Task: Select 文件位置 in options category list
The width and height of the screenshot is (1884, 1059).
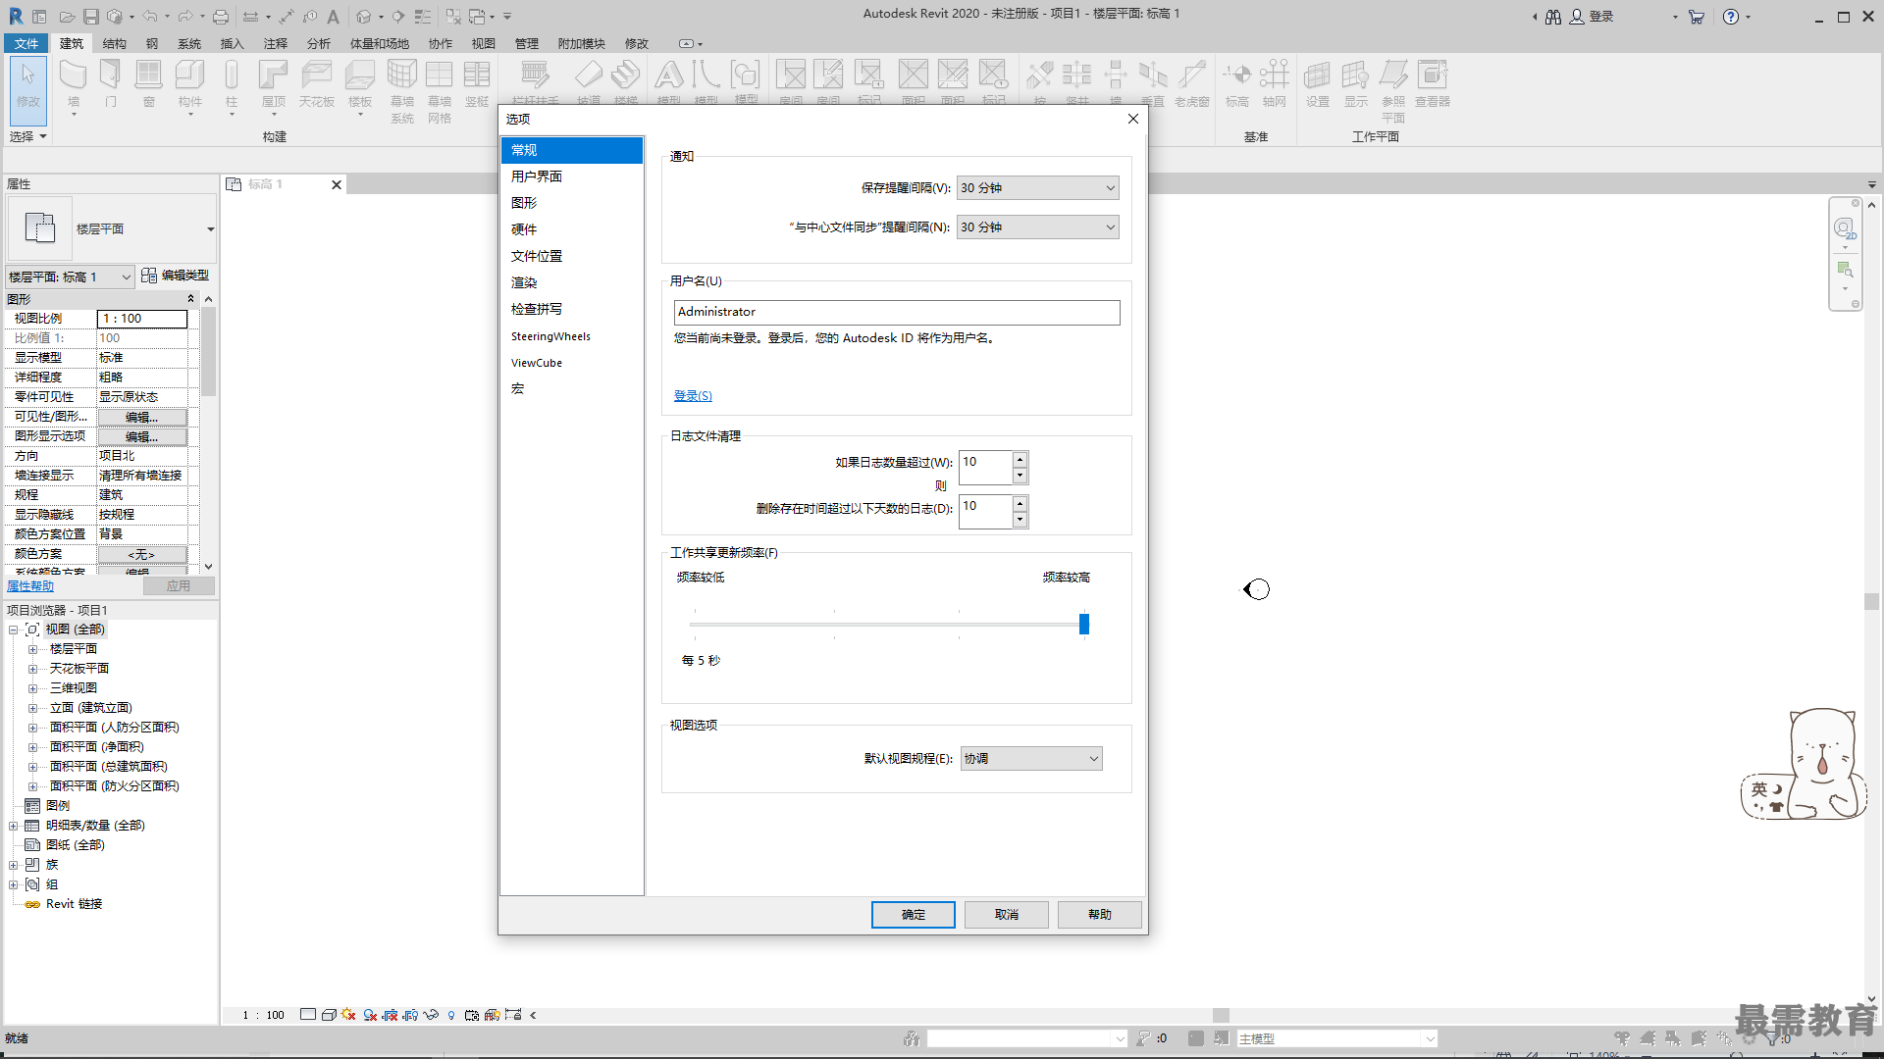Action: coord(571,256)
